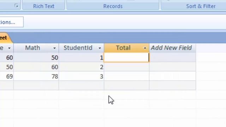
Task: Select StudentId cell with value 1
Action: (82, 58)
